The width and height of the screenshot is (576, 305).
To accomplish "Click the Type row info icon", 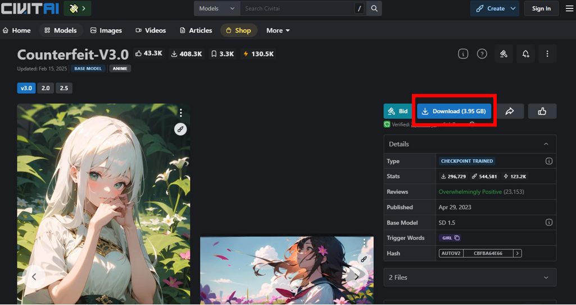I will (x=549, y=161).
